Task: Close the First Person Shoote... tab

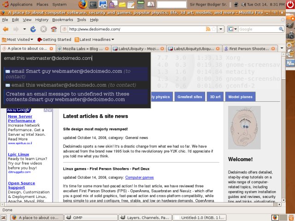Action: pos(273,49)
